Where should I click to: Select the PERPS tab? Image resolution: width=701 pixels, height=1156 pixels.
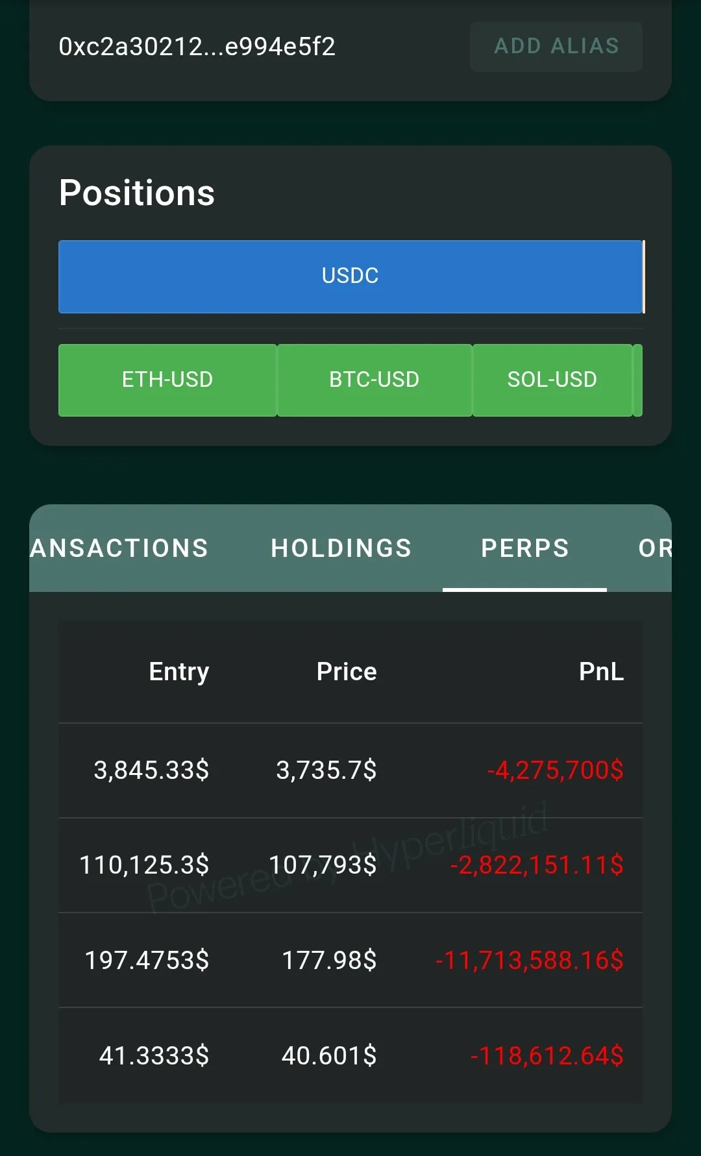pos(524,548)
